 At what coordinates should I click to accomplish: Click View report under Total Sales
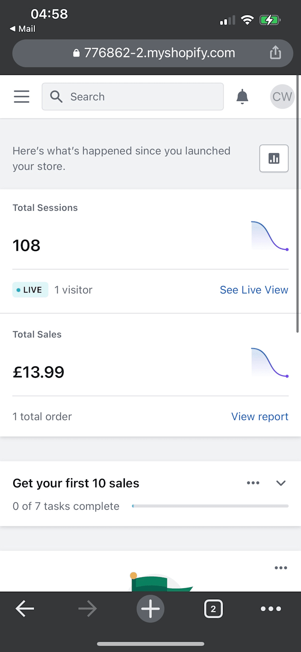tap(260, 416)
